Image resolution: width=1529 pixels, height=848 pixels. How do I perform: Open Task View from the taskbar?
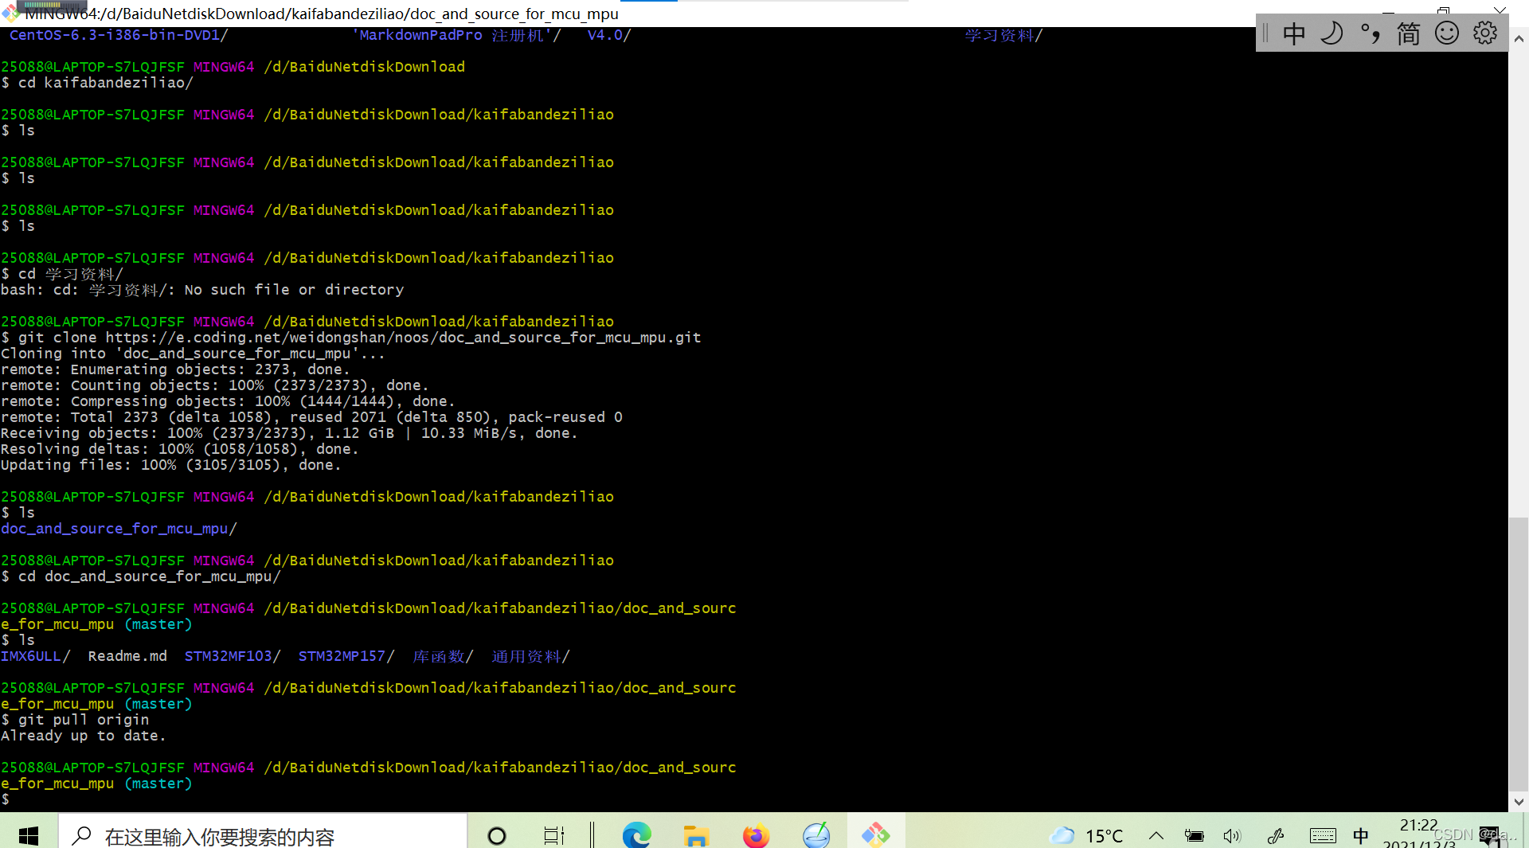(x=554, y=835)
